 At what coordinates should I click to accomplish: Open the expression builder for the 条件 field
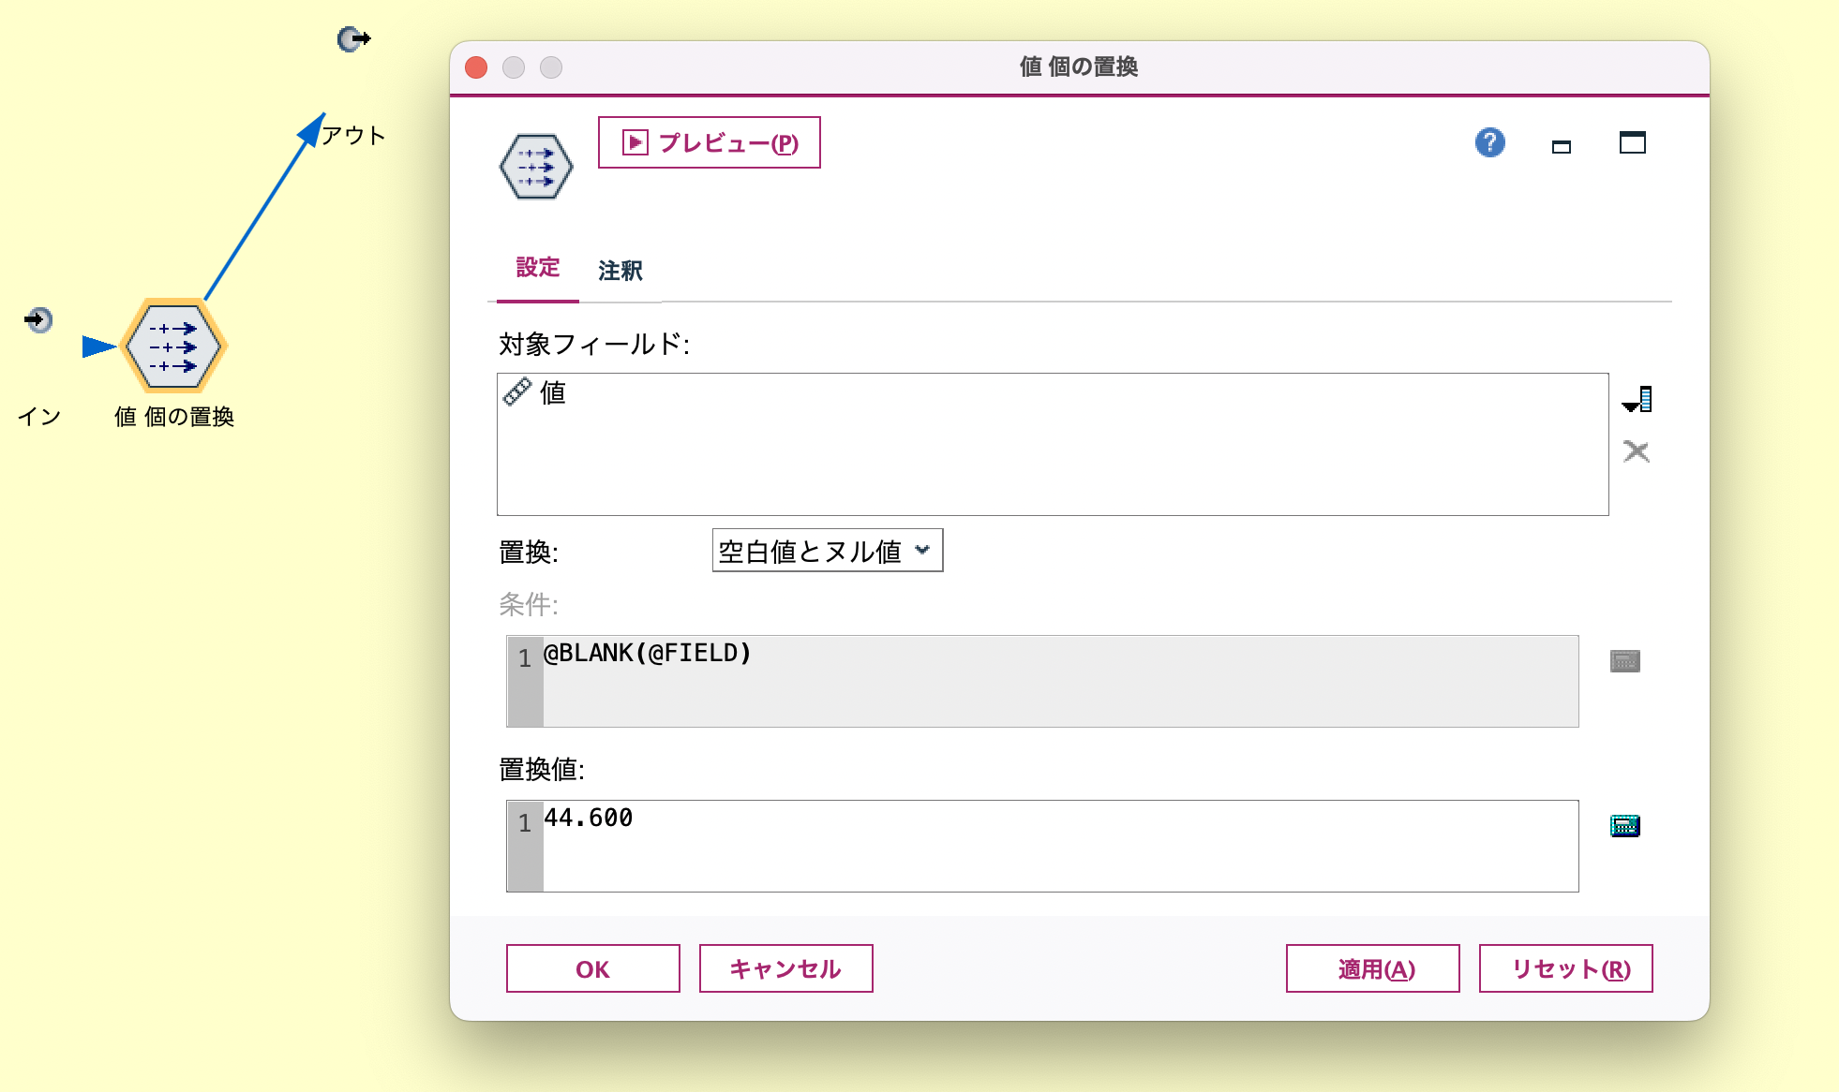pos(1625,660)
